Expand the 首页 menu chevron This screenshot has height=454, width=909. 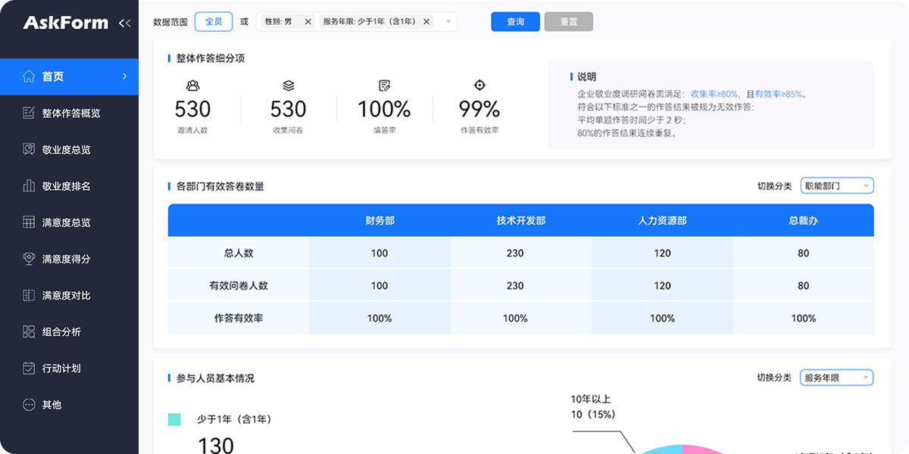tap(125, 76)
